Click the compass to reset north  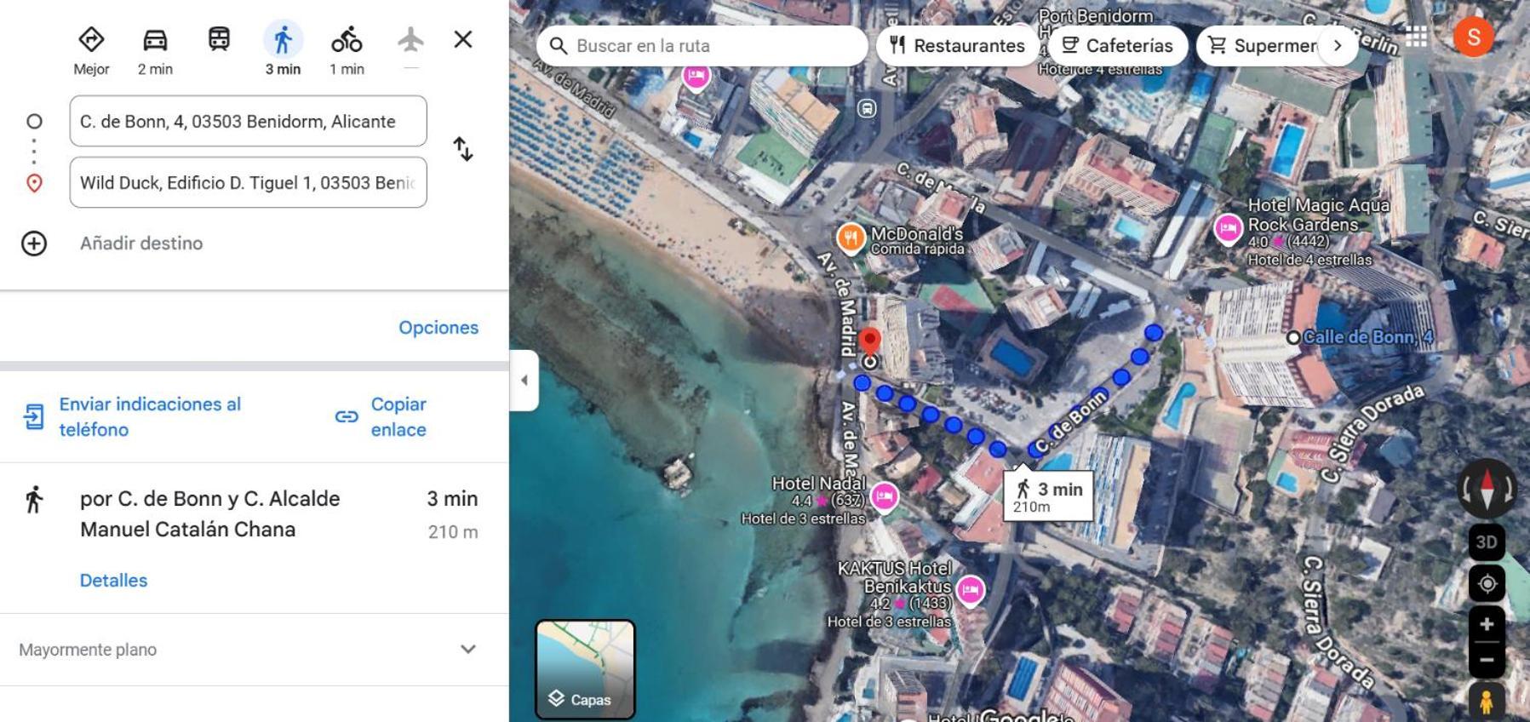[1487, 490]
